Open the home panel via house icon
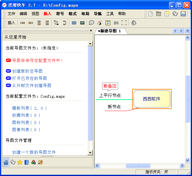The width and height of the screenshot is (192, 176). pyautogui.click(x=6, y=163)
